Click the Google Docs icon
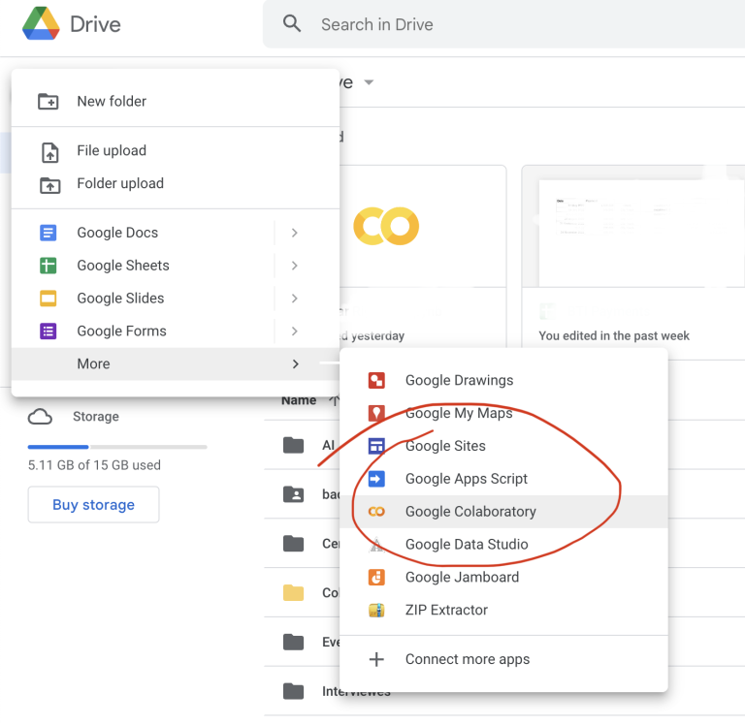This screenshot has height=725, width=745. pos(49,233)
